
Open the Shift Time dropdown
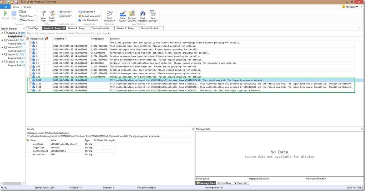pyautogui.click(x=27, y=16)
